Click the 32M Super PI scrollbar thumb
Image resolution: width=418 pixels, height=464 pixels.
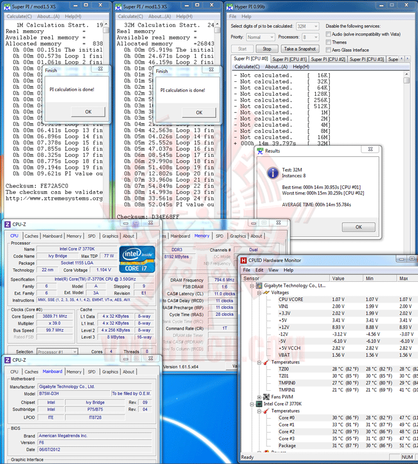[x=217, y=30]
